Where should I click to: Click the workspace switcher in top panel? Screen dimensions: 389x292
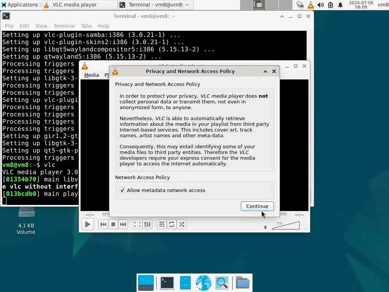click(x=266, y=5)
